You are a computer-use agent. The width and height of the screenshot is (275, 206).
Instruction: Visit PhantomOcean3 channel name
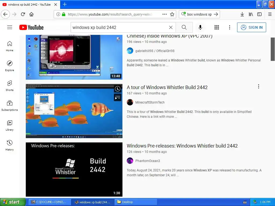(148, 161)
